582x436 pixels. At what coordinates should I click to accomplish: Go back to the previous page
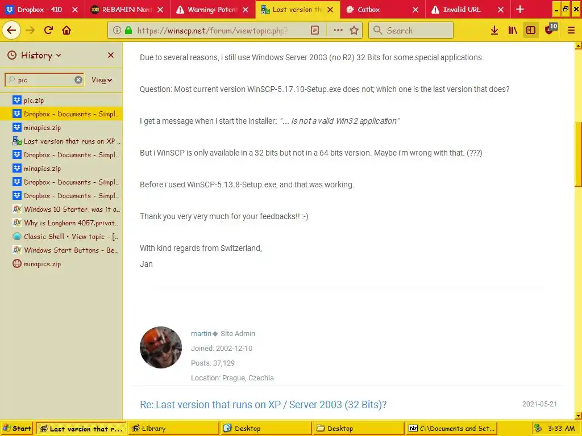tap(11, 31)
